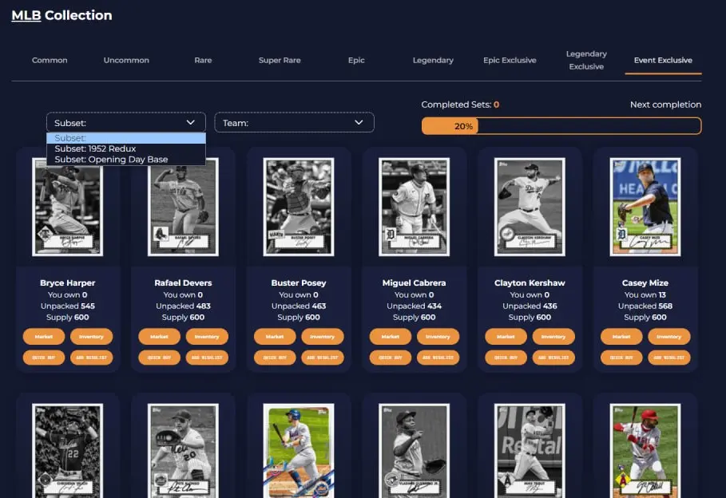Click the 20% set completion progress bar
This screenshot has height=498, width=726.
point(561,126)
